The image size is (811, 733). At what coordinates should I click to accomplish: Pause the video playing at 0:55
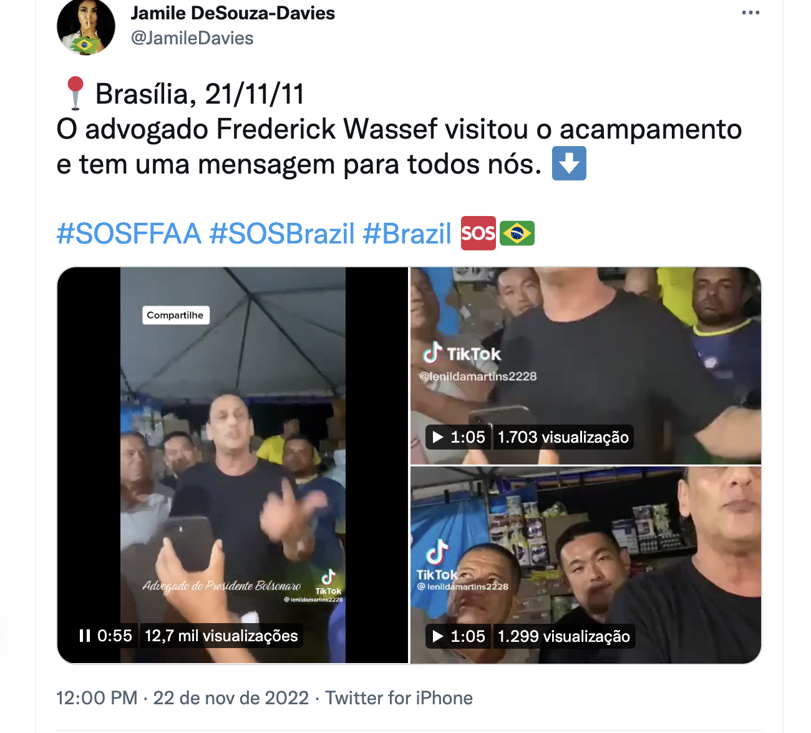[x=85, y=636]
